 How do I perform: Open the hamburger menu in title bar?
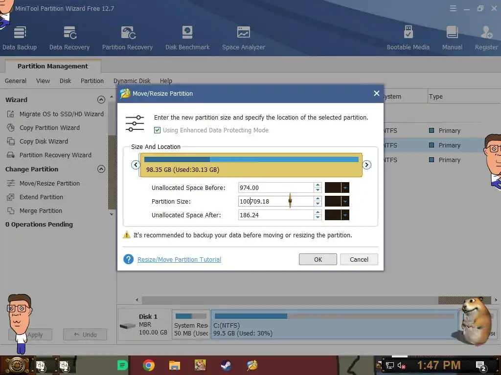pos(453,8)
